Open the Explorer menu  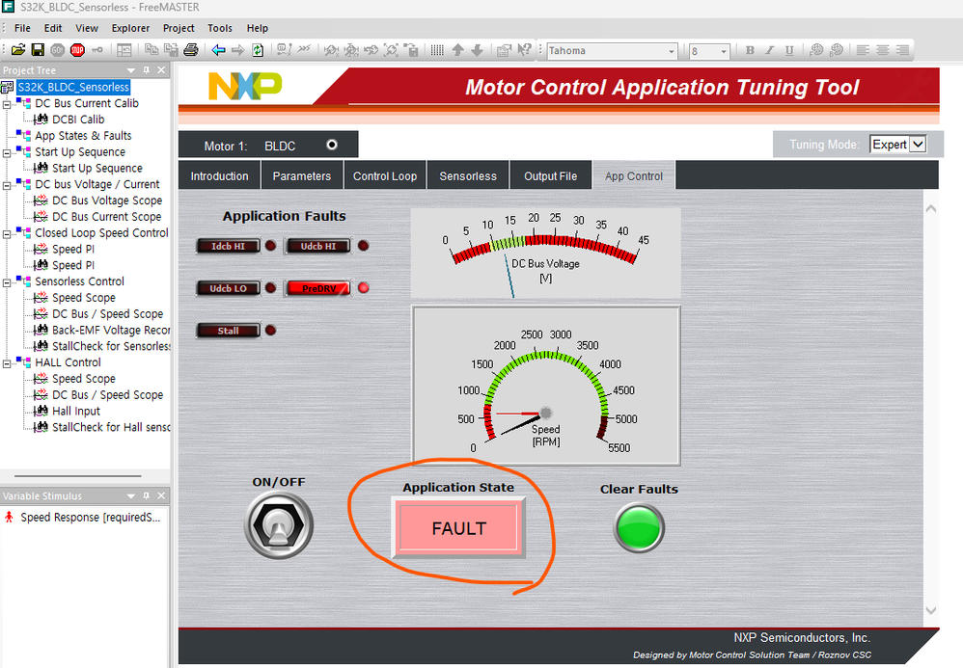pyautogui.click(x=130, y=28)
